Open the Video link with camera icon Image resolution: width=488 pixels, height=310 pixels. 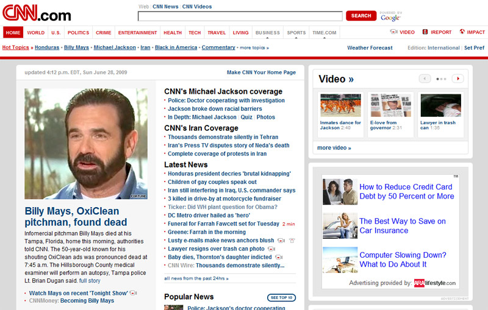403,32
